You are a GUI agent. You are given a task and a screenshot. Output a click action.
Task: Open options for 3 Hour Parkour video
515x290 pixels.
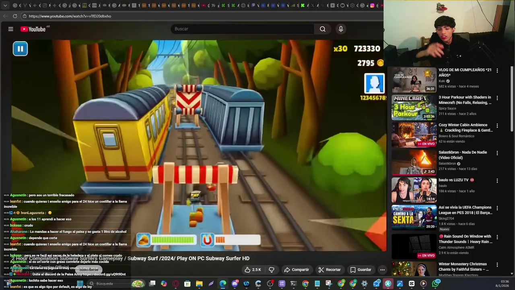497,98
